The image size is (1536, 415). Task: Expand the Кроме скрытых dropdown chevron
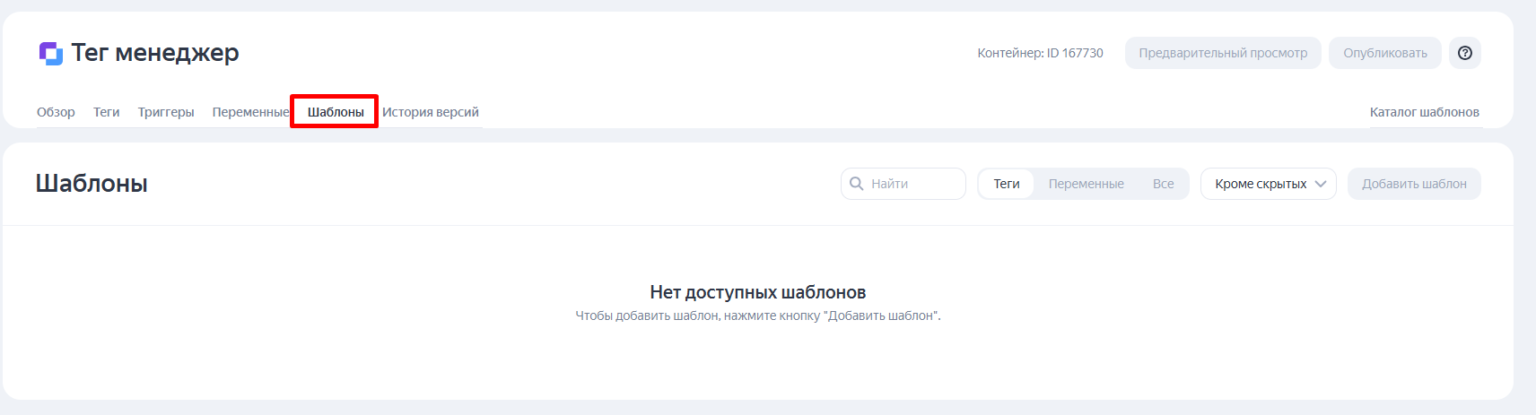(1321, 184)
